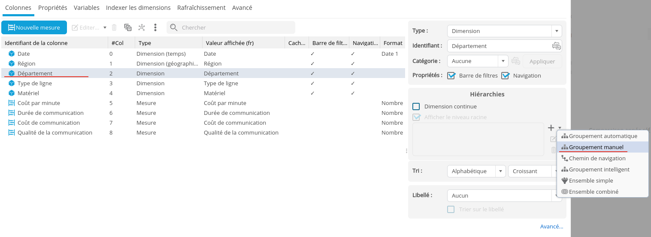Viewport: 651px width, 237px height.
Task: Click the plus icon to add hierarchy
Action: pos(551,128)
